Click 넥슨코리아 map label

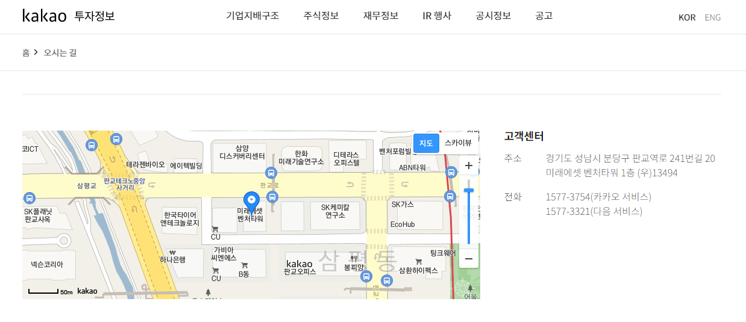click(47, 264)
